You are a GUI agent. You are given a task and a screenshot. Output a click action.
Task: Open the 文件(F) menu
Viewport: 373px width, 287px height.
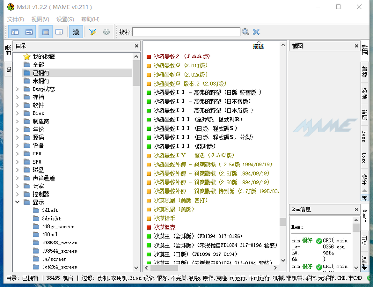(15, 19)
